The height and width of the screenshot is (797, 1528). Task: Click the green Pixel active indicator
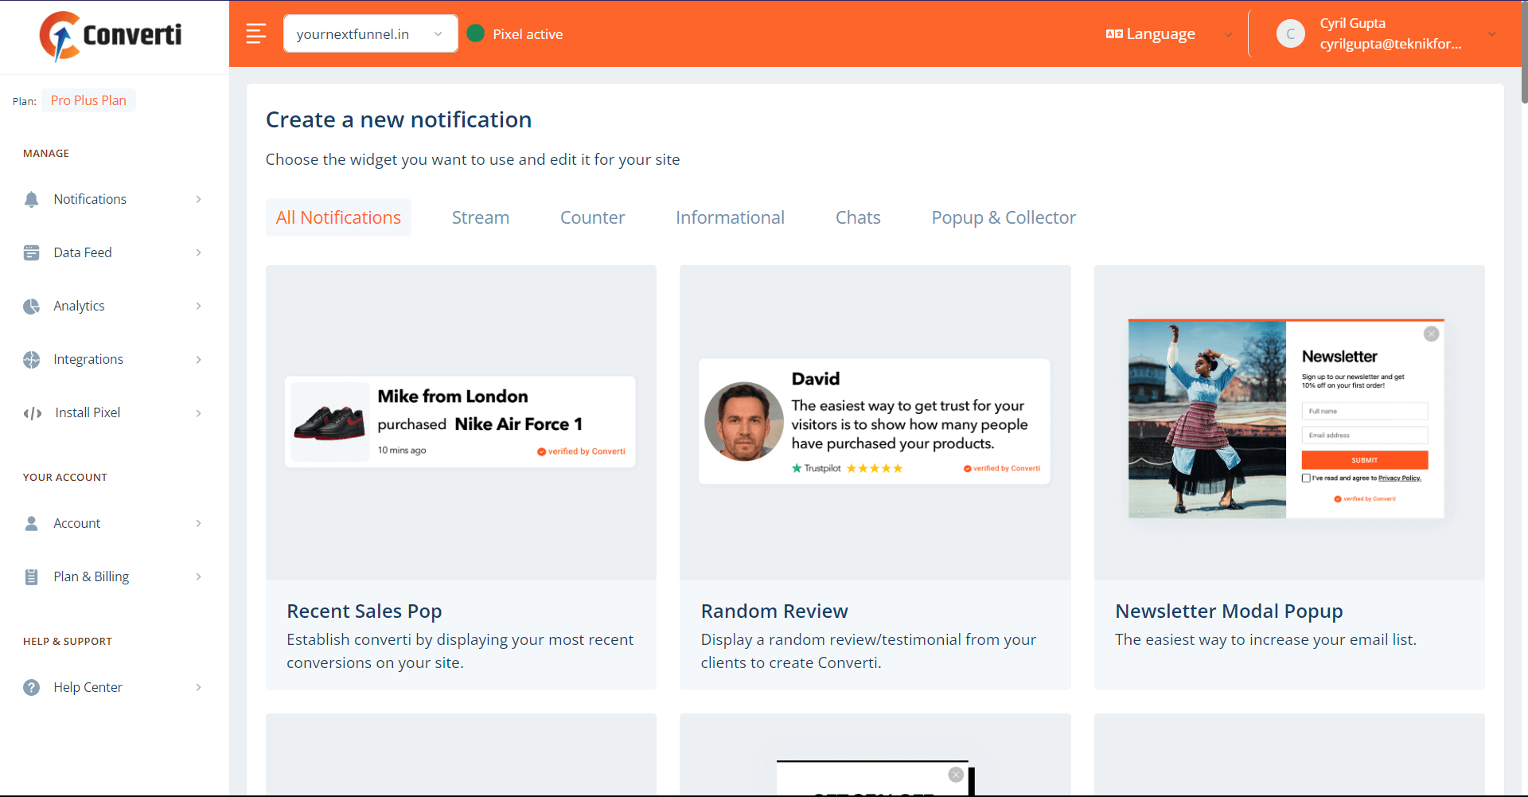coord(476,33)
